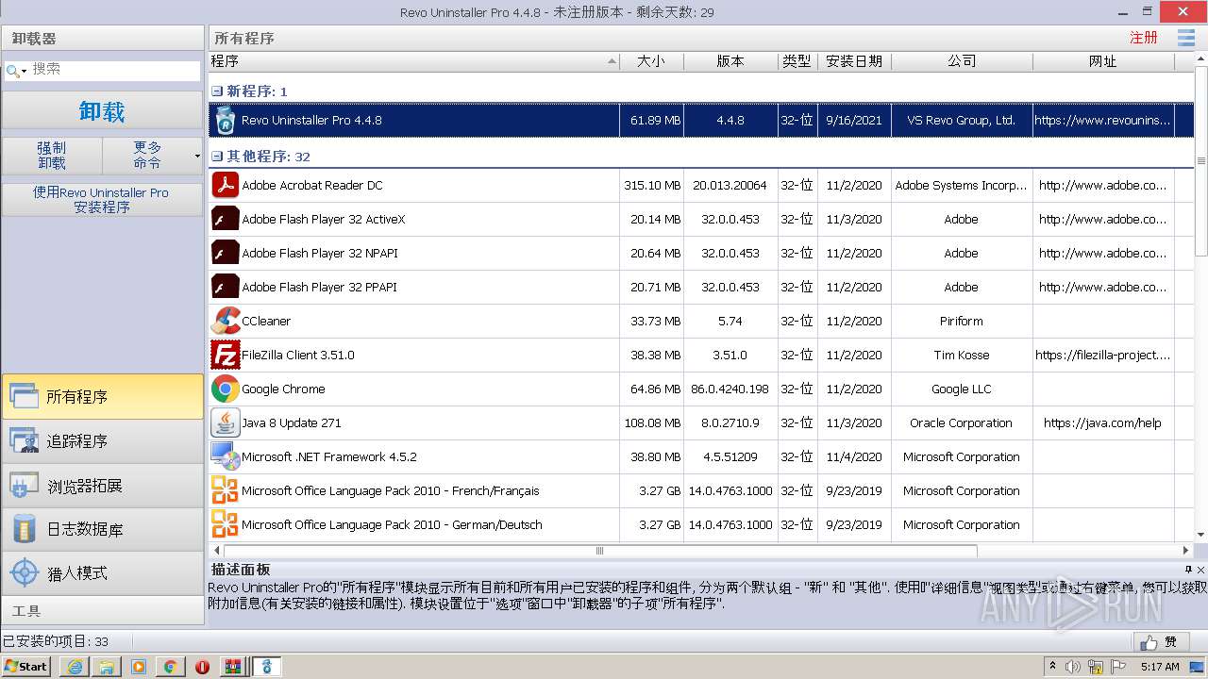The width and height of the screenshot is (1208, 679).
Task: Click the Microsoft .NET Framework 4.5.2 icon
Action: pyautogui.click(x=225, y=456)
